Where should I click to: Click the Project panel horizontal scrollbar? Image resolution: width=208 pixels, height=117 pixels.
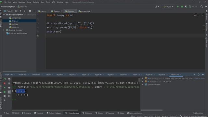[14, 71]
